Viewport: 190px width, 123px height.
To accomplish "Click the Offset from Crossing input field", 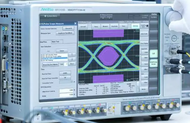I will [x=66, y=90].
